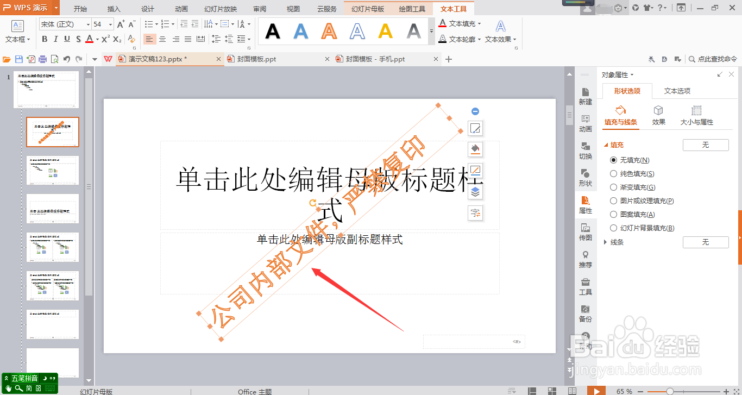Open font color dropdown arrow

(97, 40)
